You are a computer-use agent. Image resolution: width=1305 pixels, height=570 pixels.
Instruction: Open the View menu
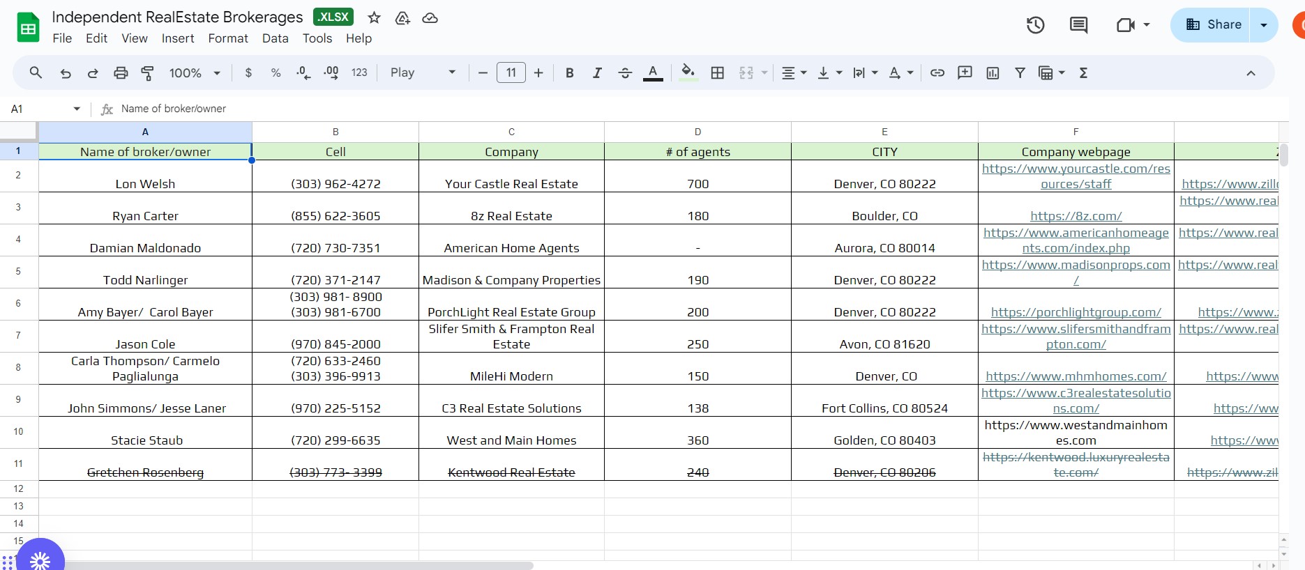click(x=135, y=38)
